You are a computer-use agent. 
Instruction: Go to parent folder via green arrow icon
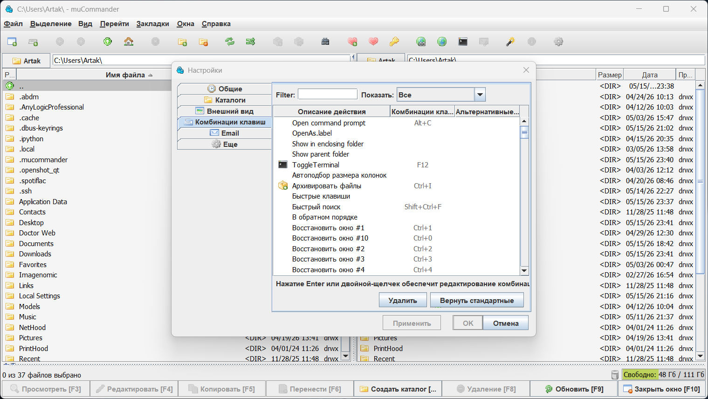click(108, 42)
